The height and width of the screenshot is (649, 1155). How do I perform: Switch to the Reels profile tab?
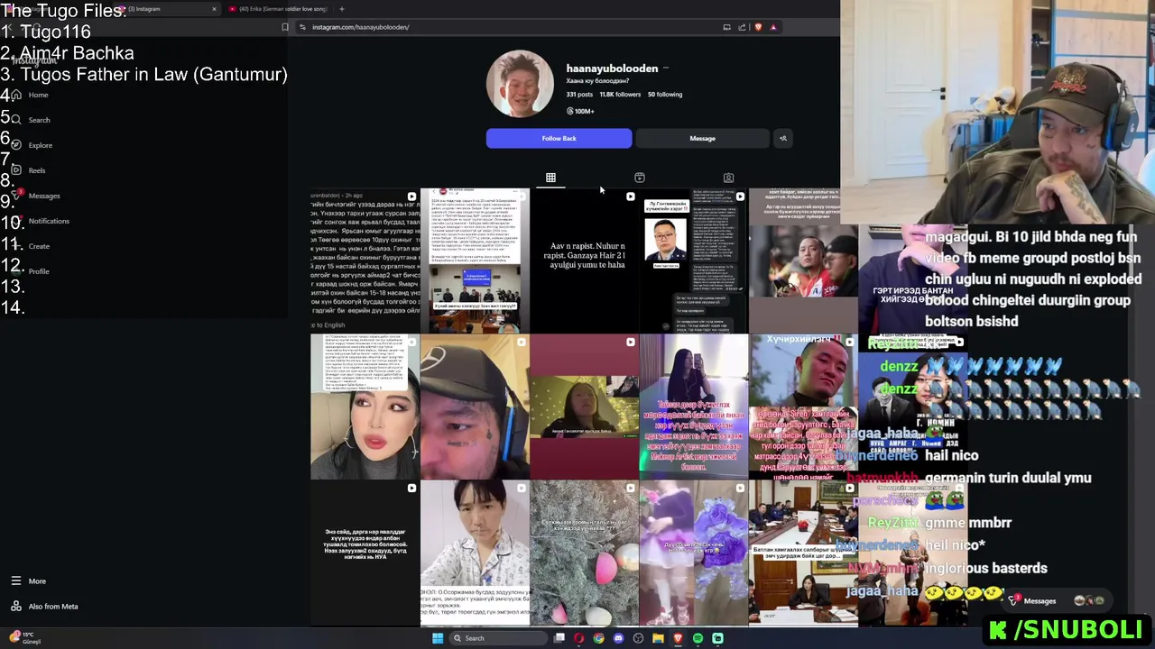[640, 178]
